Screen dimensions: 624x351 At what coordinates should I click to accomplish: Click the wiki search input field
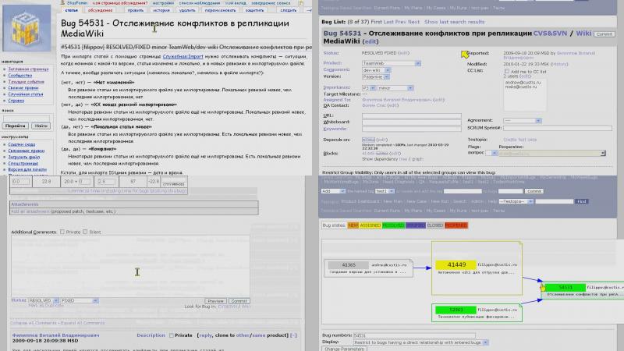(27, 119)
